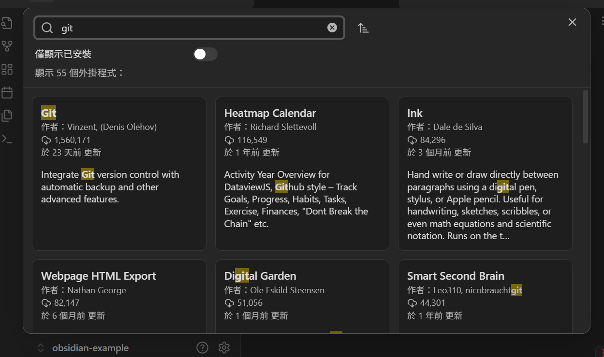
Task: Click '於 1 個月前 更新' under Digital Garden
Action: (256, 316)
